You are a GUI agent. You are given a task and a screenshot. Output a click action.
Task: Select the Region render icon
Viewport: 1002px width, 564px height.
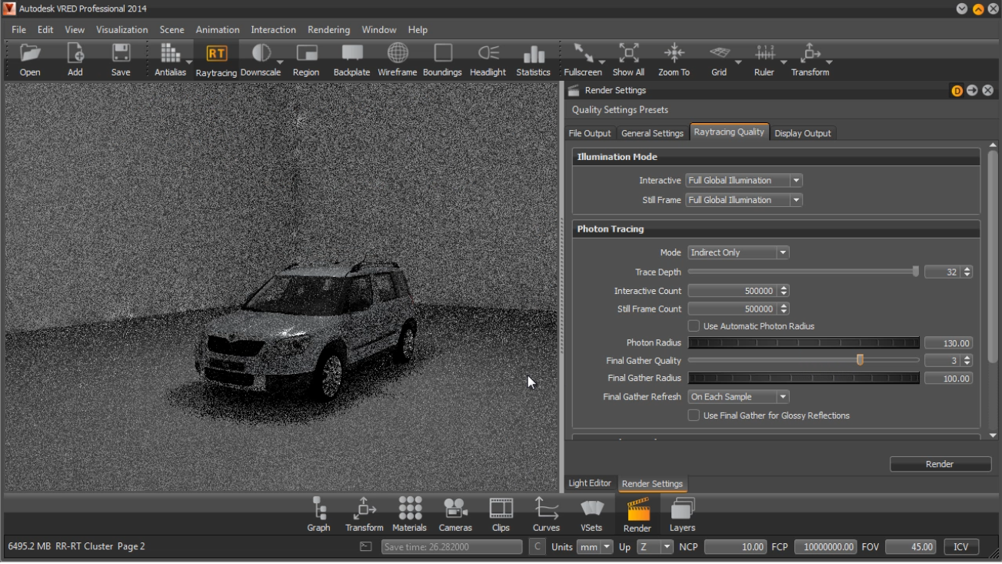pyautogui.click(x=306, y=59)
